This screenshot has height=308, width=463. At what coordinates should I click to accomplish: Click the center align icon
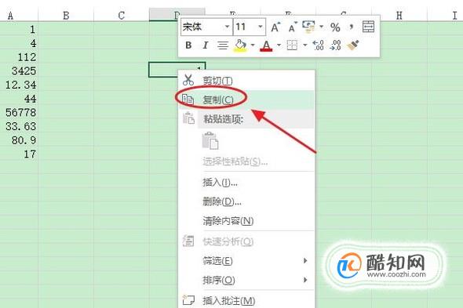pos(223,45)
